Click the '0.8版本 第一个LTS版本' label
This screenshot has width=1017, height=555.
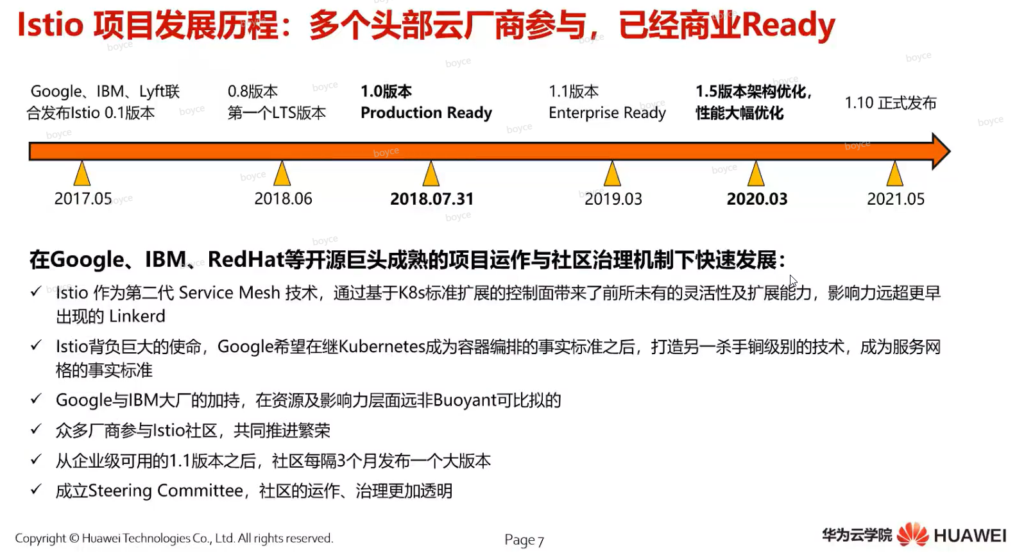[x=277, y=102]
